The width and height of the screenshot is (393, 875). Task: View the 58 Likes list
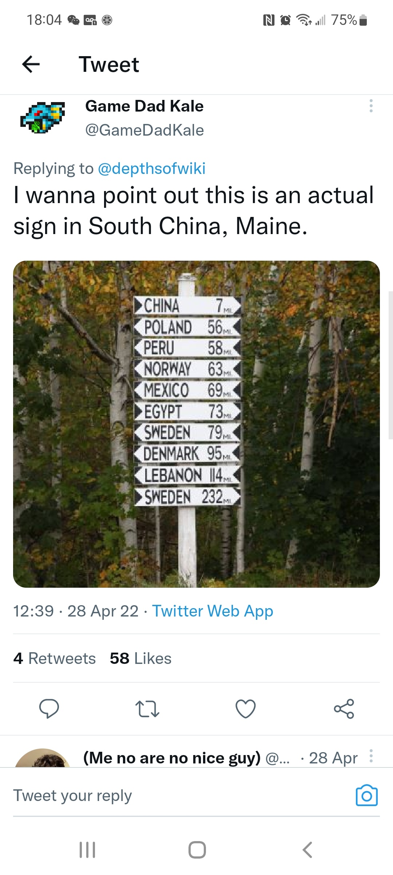[x=140, y=658]
